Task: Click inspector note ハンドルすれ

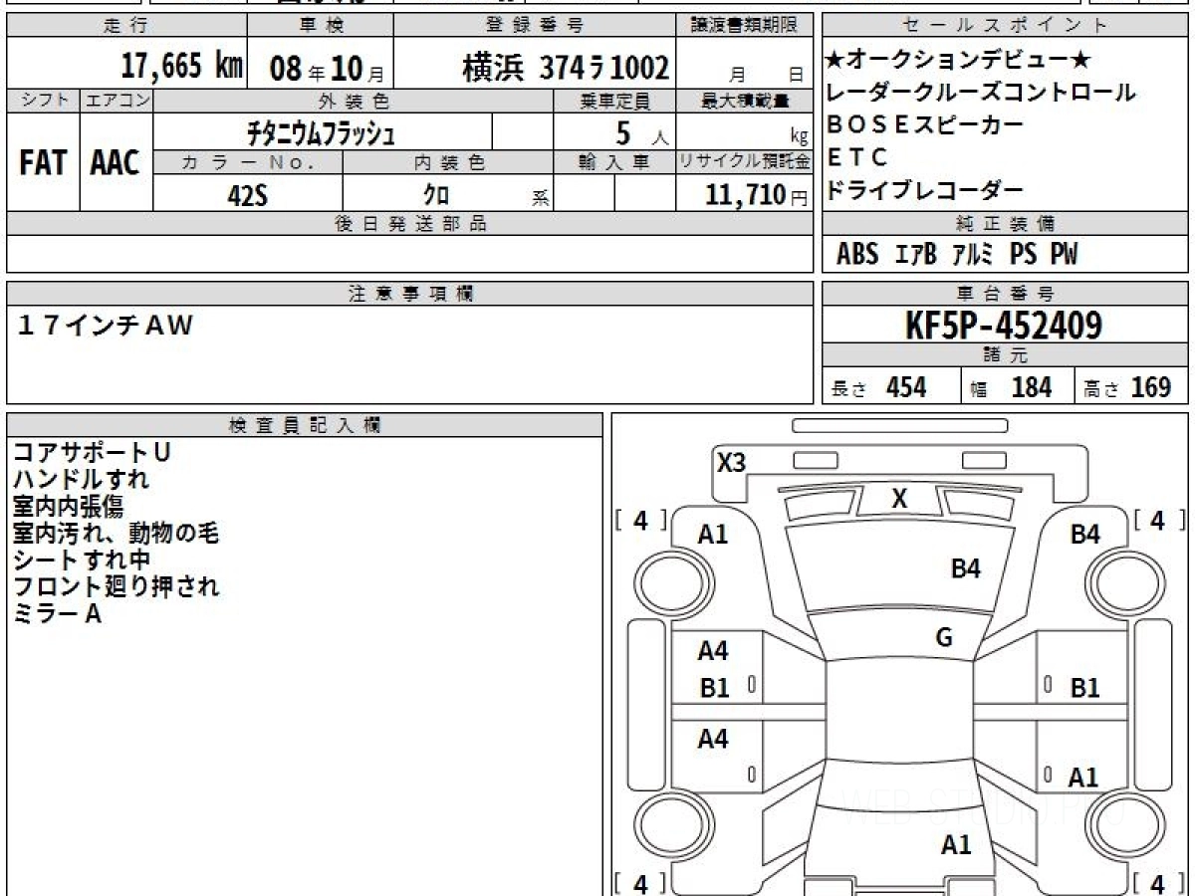Action: 81,479
